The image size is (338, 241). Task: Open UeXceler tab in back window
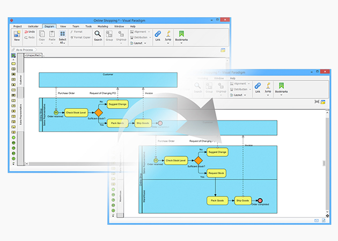[33, 26]
